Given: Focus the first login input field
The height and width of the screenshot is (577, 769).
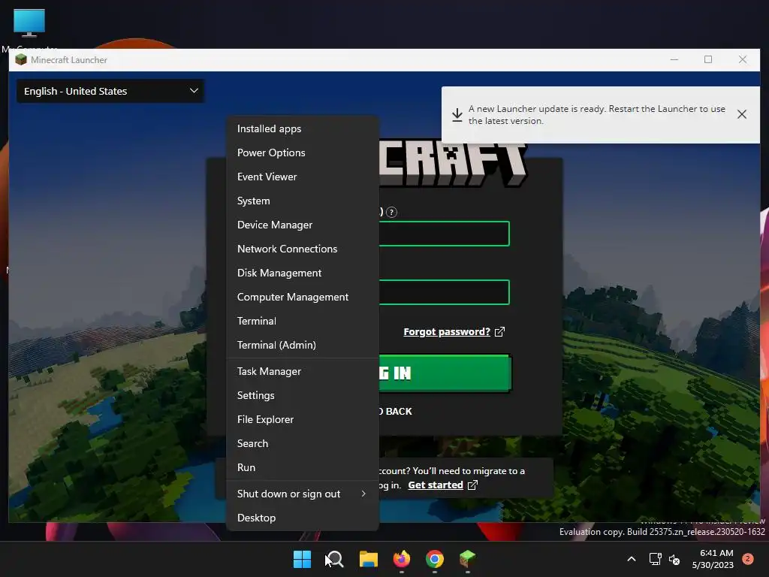Looking at the screenshot, I should pyautogui.click(x=445, y=234).
